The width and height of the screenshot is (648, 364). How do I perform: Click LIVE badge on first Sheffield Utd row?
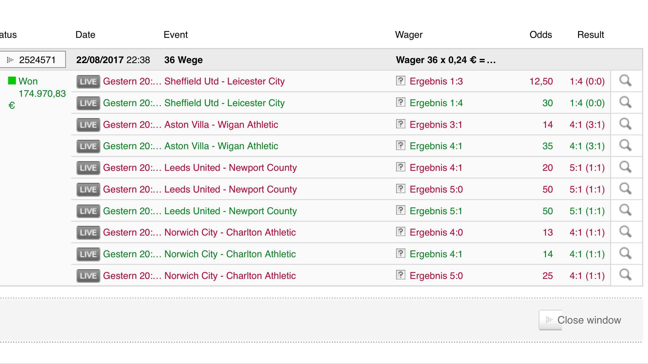coord(88,82)
